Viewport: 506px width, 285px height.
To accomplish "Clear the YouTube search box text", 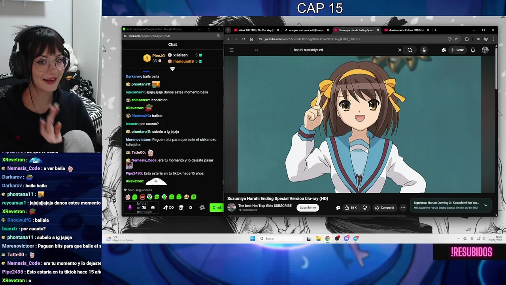I will coord(400,50).
